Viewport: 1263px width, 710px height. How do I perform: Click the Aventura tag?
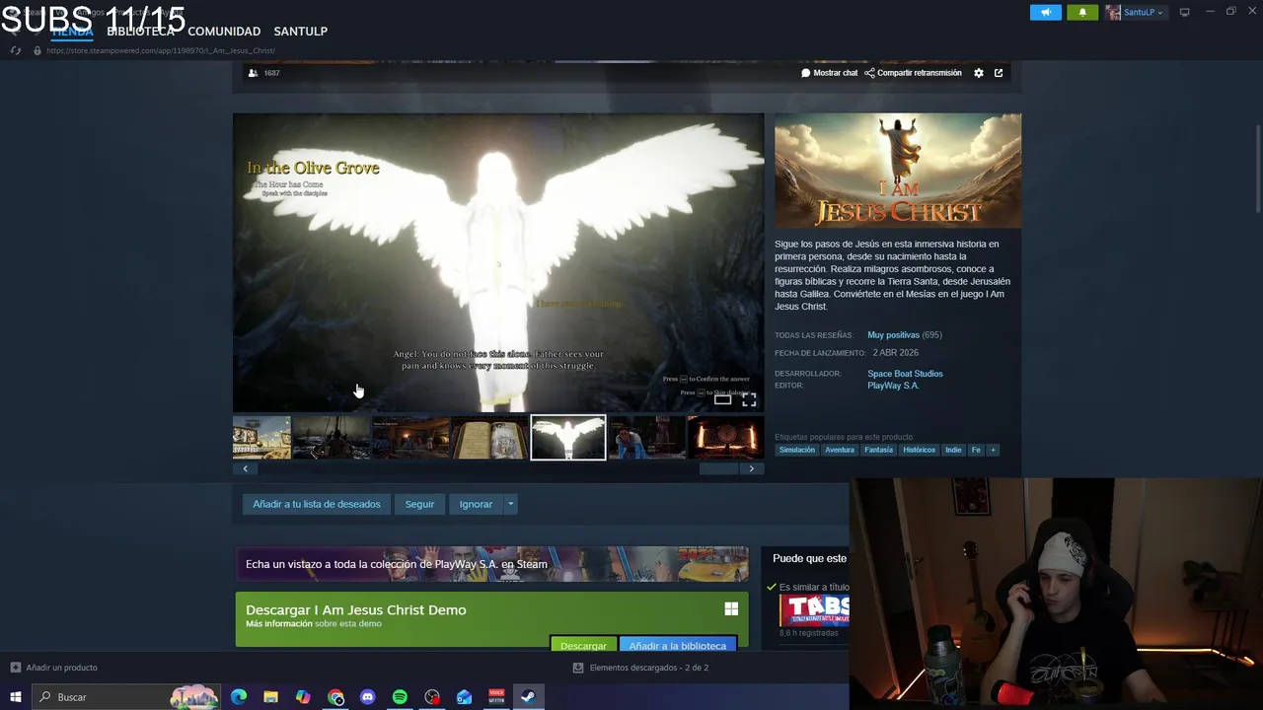pyautogui.click(x=840, y=450)
